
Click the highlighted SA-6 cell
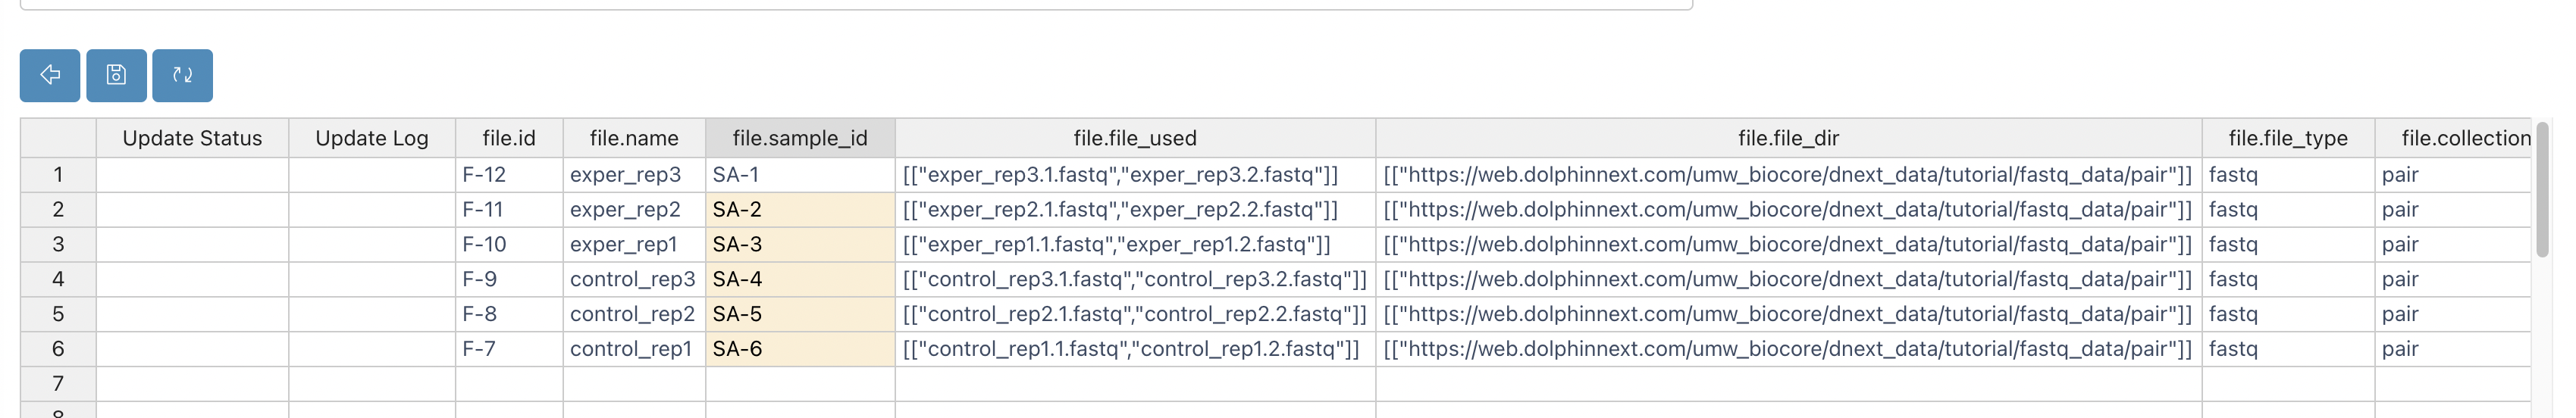pyautogui.click(x=800, y=349)
